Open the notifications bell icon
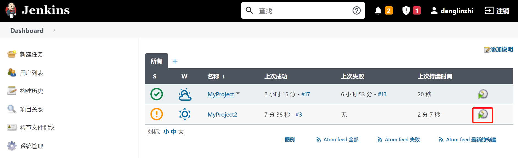The image size is (518, 158). click(x=378, y=11)
